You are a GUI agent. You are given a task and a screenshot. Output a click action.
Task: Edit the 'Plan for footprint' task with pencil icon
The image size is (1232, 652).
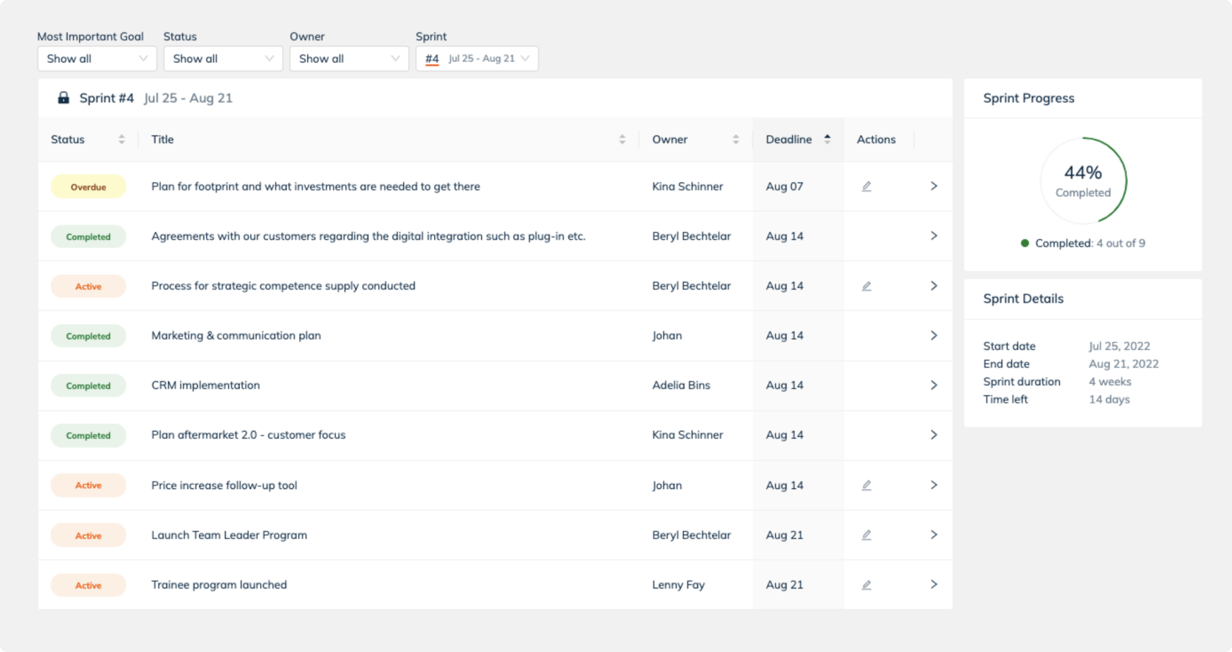[x=866, y=186]
